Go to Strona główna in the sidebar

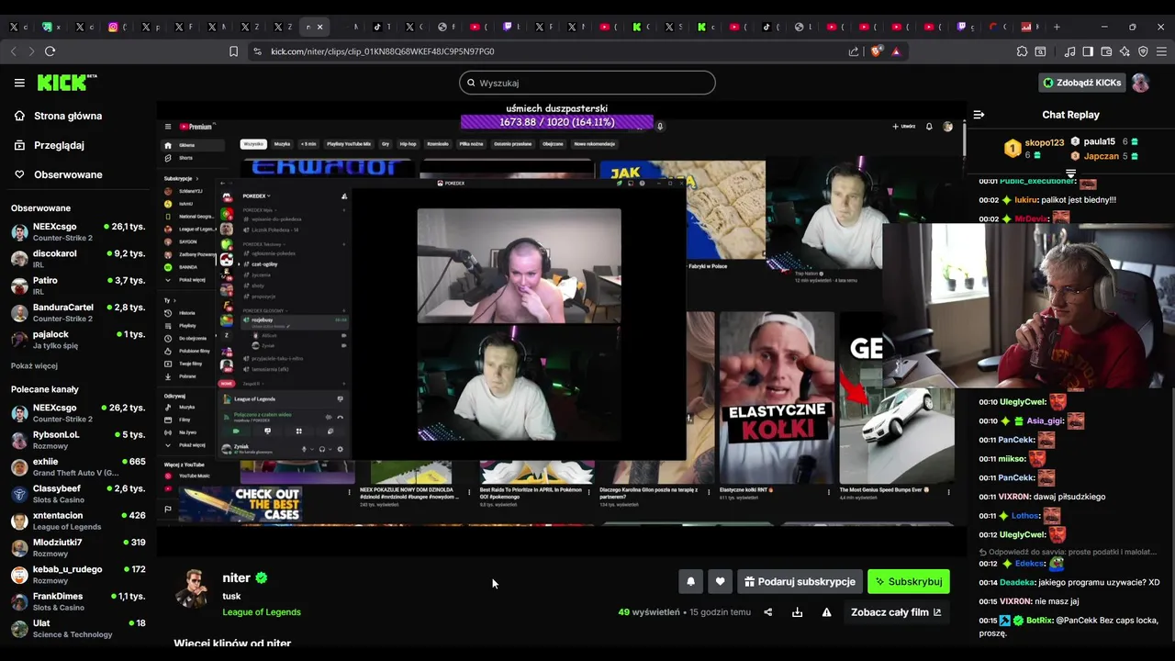[68, 116]
